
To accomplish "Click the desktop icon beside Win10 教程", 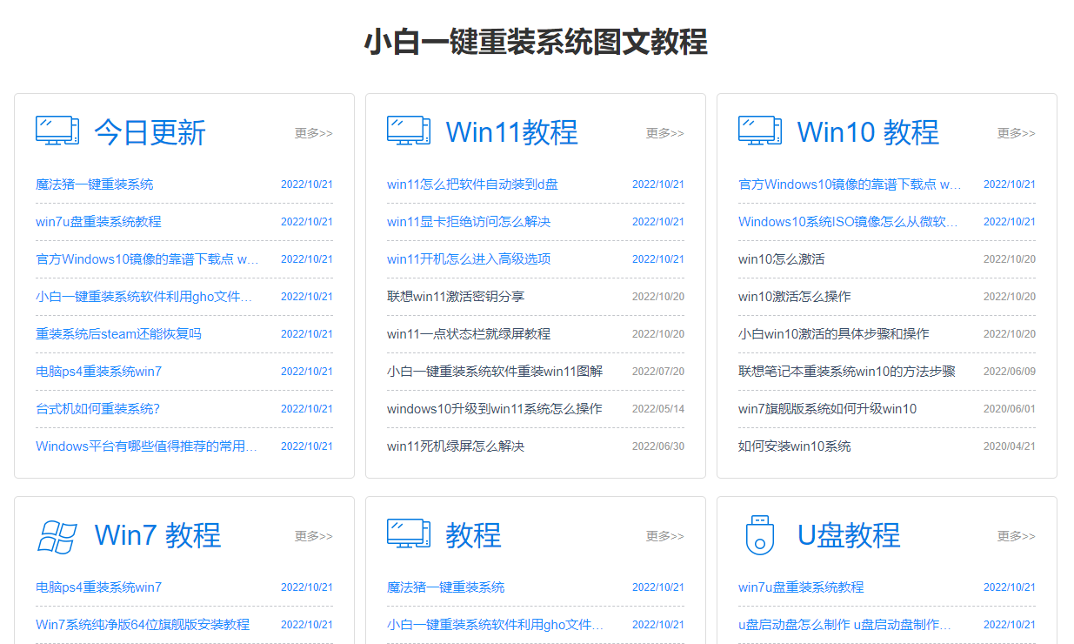I will click(x=760, y=131).
